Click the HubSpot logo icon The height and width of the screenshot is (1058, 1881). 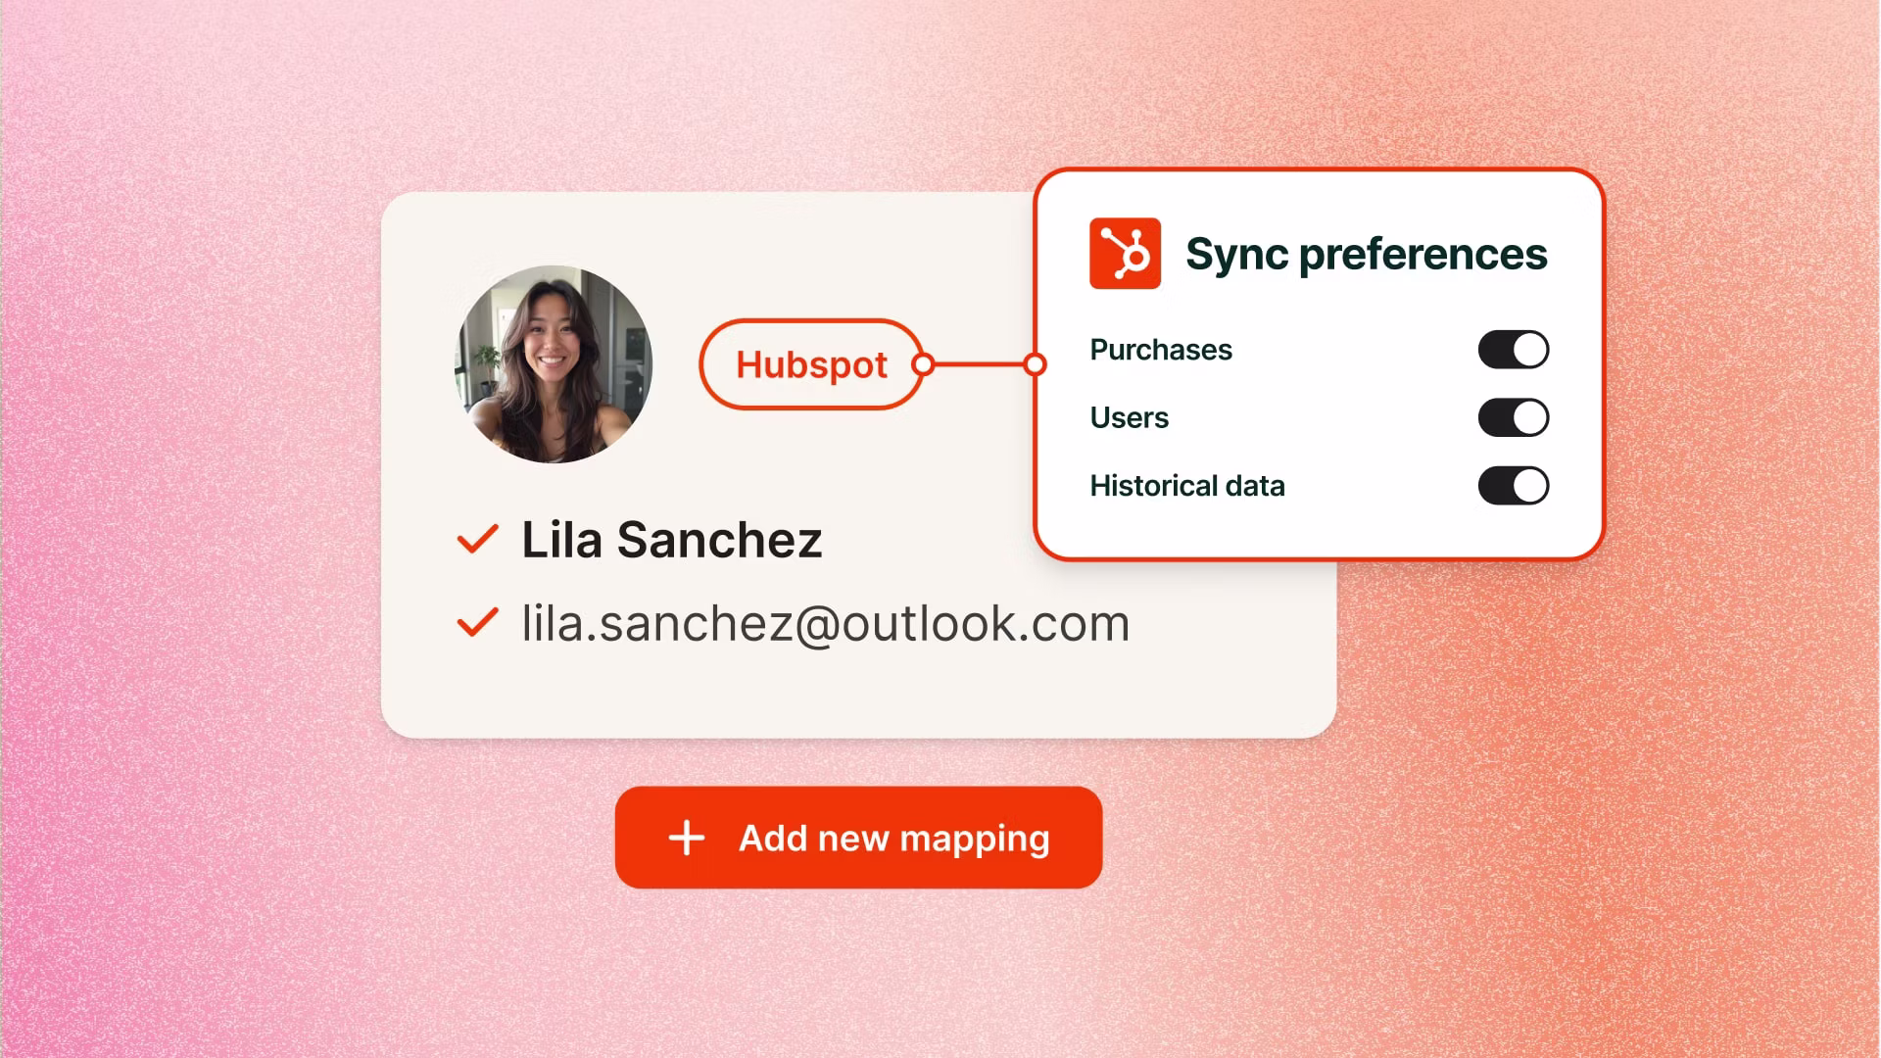tap(1125, 253)
